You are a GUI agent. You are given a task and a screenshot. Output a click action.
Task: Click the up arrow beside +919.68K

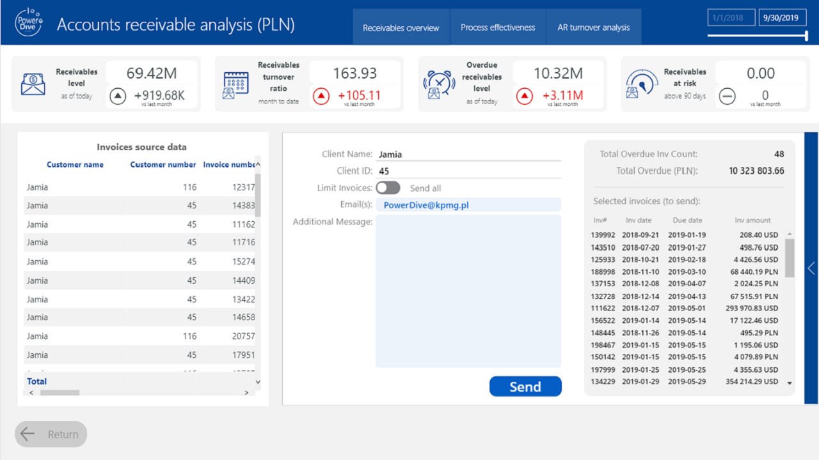point(118,96)
